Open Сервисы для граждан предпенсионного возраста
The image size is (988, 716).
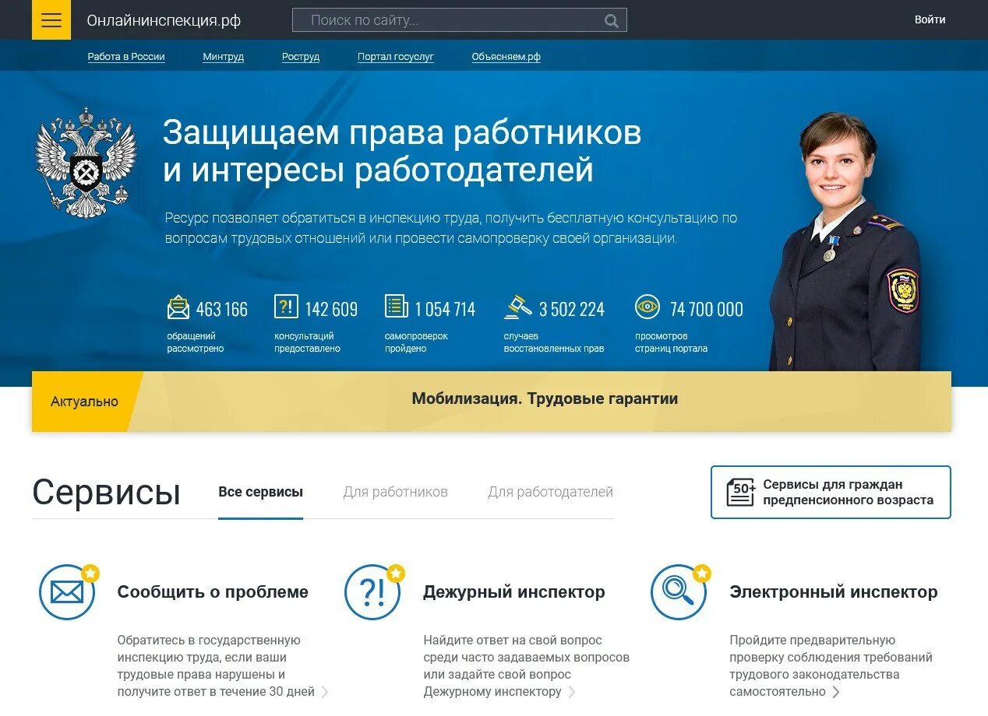click(831, 492)
